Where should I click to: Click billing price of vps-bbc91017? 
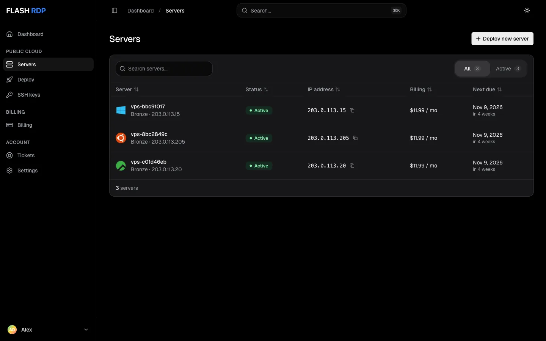[424, 110]
